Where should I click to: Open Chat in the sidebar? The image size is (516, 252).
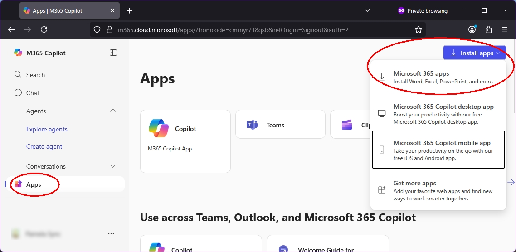click(x=33, y=93)
